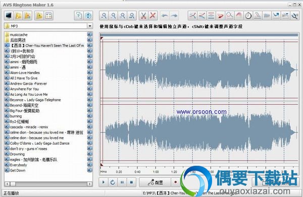
Task: Open the help document icon
Action: pyautogui.click(x=79, y=16)
